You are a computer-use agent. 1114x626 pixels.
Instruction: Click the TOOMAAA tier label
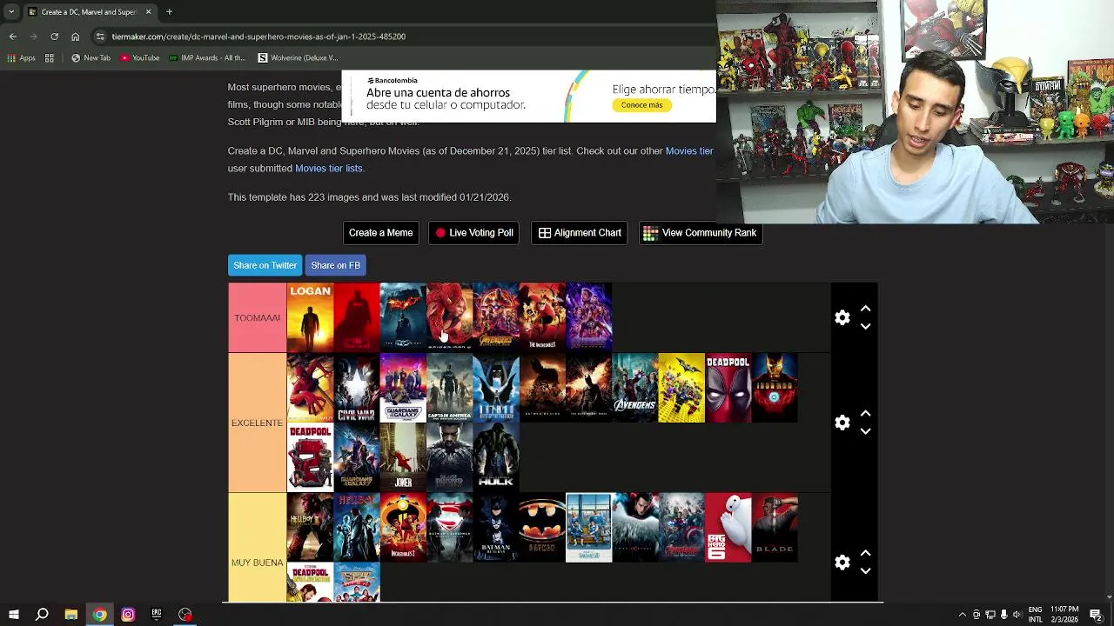click(x=257, y=318)
